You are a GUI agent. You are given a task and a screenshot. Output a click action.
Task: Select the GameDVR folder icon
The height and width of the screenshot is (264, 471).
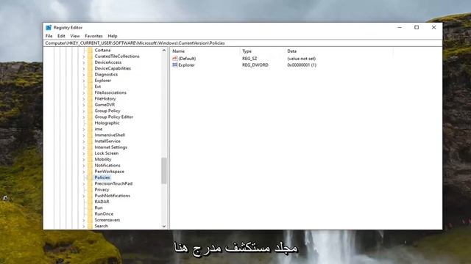click(90, 105)
